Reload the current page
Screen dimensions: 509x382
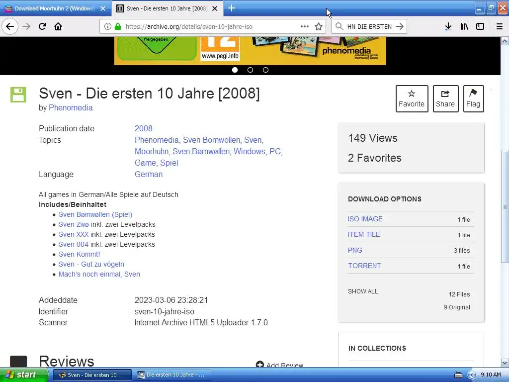pos(42,26)
